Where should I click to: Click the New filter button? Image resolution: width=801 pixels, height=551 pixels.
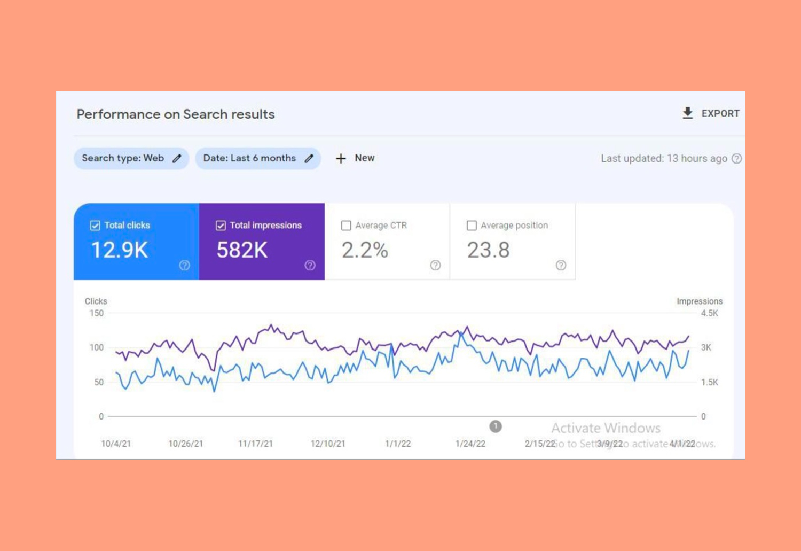(364, 158)
